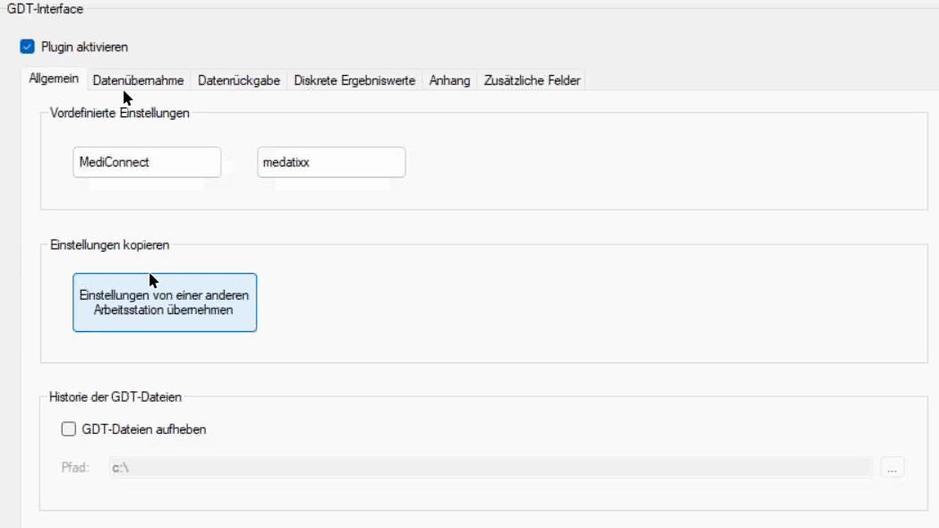939x528 pixels.
Task: Show the Zusätzliche Felder tab
Action: 532,81
